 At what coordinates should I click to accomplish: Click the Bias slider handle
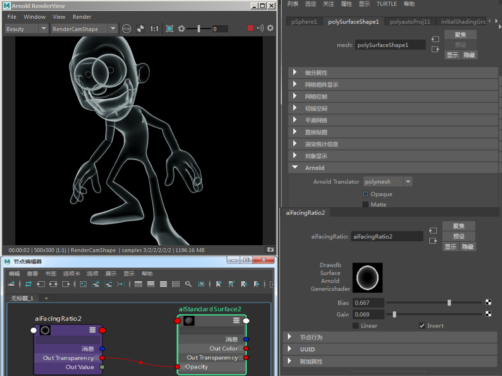pyautogui.click(x=449, y=302)
